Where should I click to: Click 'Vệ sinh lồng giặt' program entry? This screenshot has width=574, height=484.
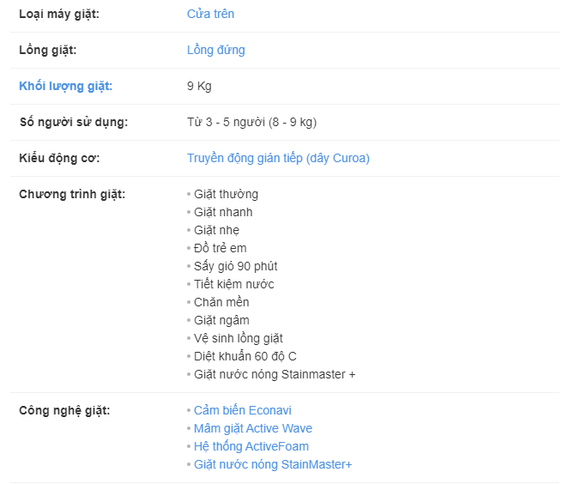[x=239, y=338]
